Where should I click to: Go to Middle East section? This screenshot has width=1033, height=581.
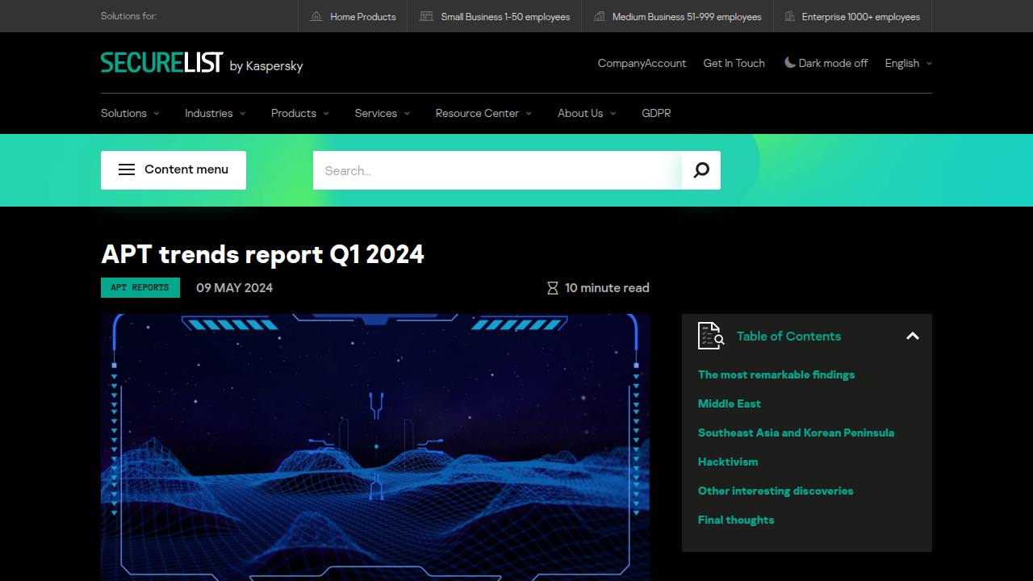pos(730,403)
